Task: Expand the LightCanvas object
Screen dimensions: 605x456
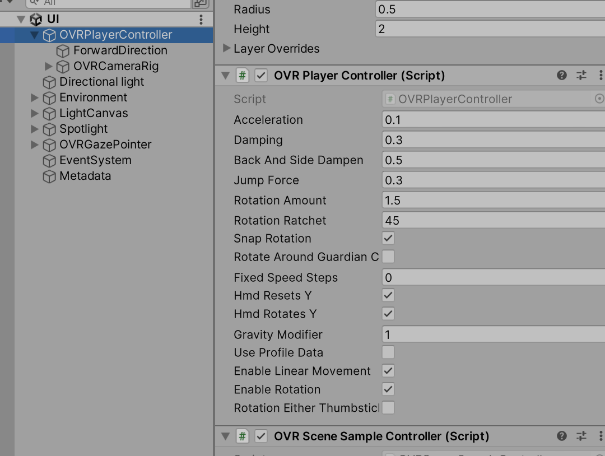Action: click(x=35, y=113)
